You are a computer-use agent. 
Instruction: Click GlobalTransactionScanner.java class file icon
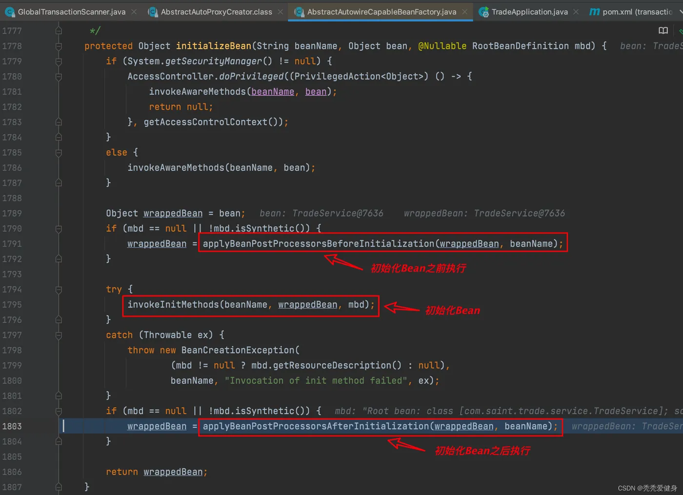click(9, 12)
